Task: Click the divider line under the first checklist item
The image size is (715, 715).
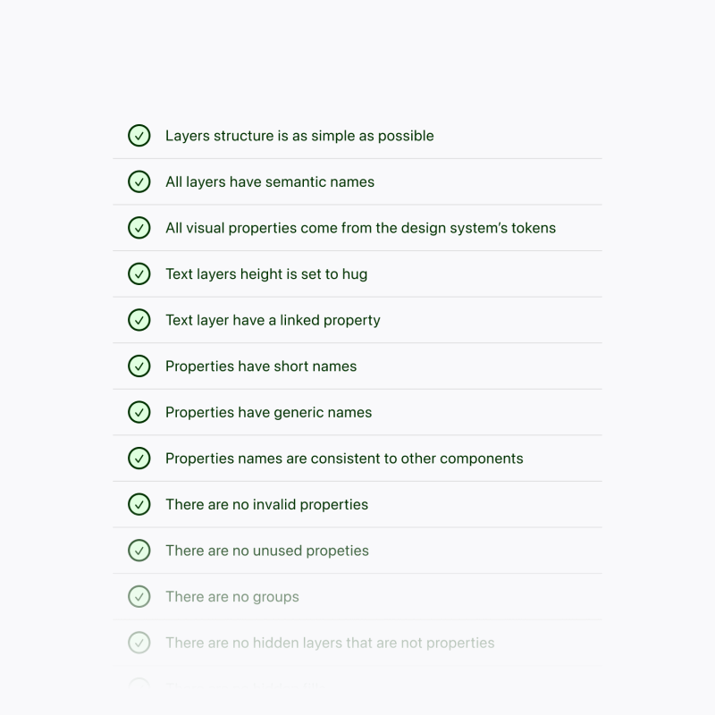Action: [x=357, y=158]
